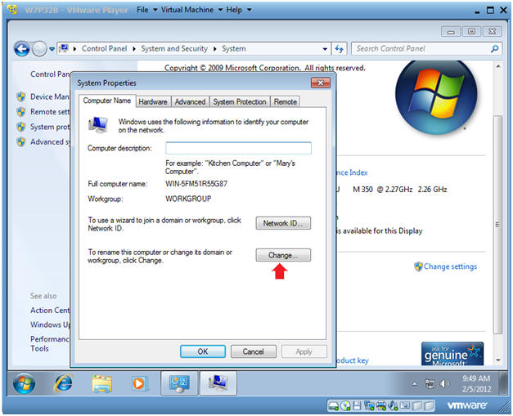
Task: Open Windows Update under See also
Action: coord(50,324)
